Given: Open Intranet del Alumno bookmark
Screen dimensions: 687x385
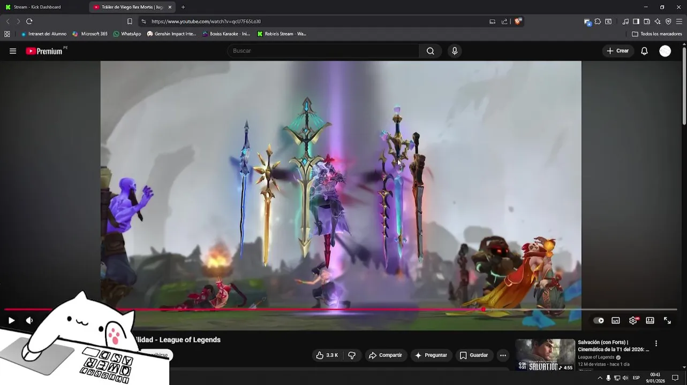Looking at the screenshot, I should coord(43,34).
